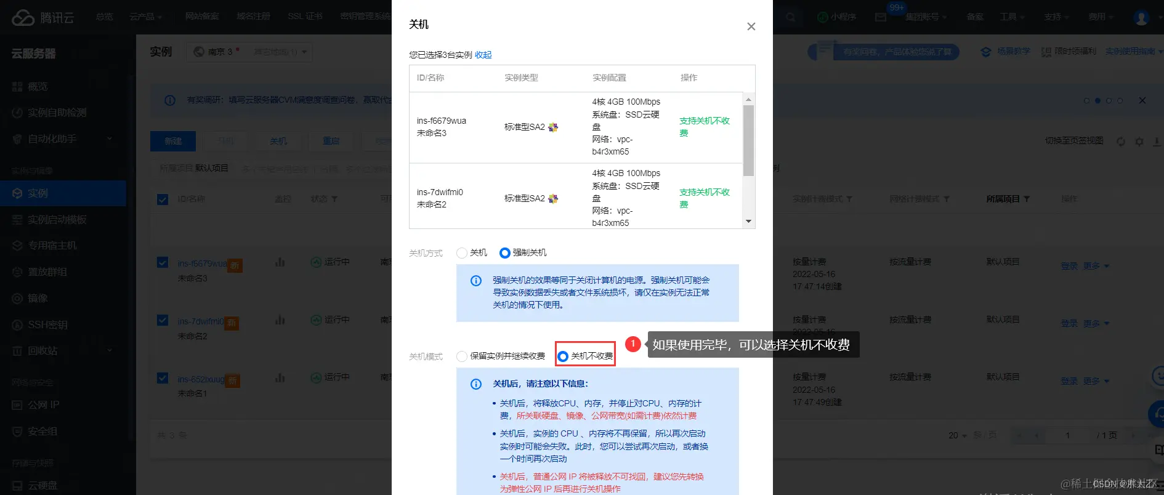1164x495 pixels.
Task: Open the monitoring chart icon for 未命名2
Action: (280, 320)
